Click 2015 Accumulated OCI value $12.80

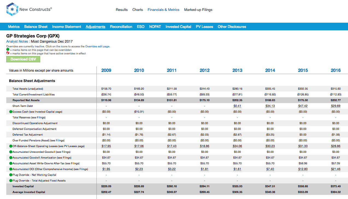click(x=303, y=169)
